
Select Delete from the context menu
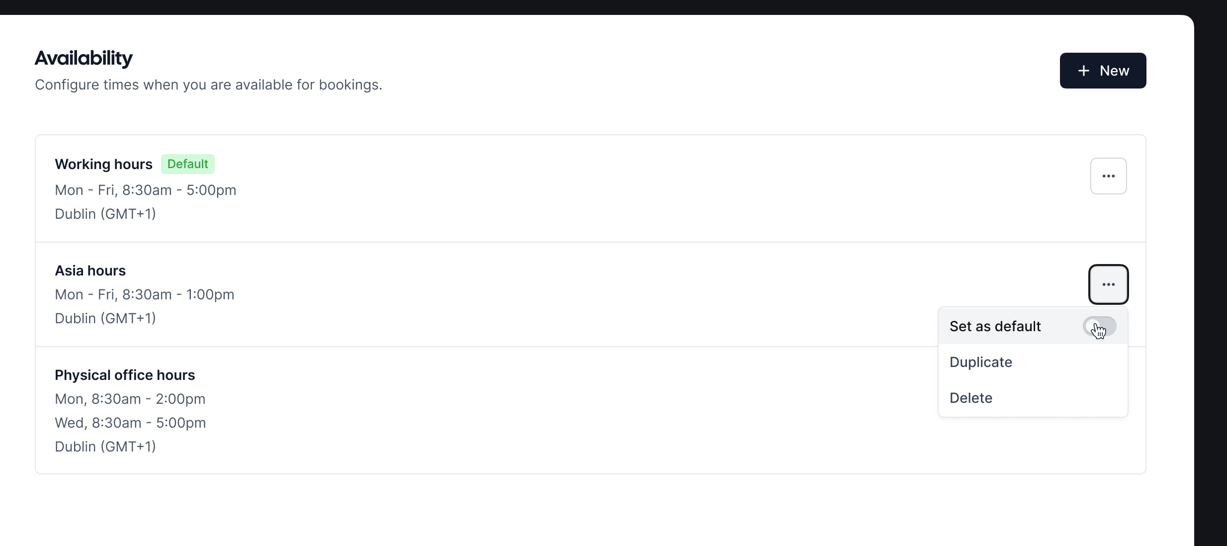[971, 398]
